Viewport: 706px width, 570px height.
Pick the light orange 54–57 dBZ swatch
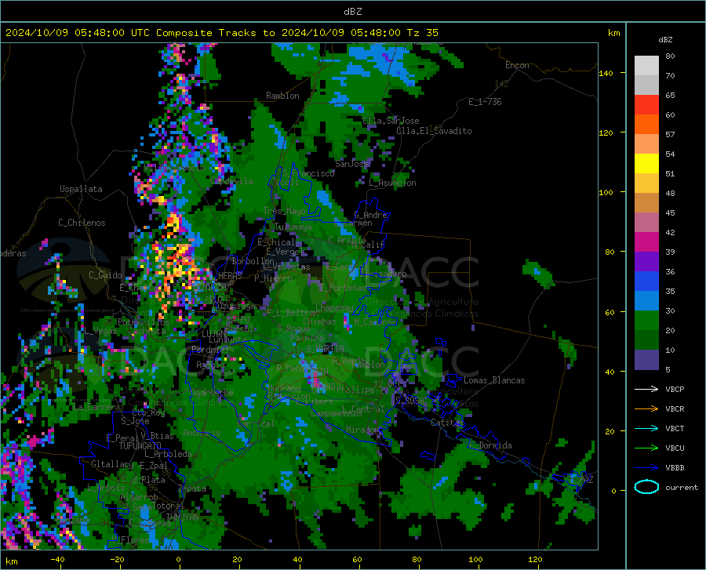click(646, 144)
